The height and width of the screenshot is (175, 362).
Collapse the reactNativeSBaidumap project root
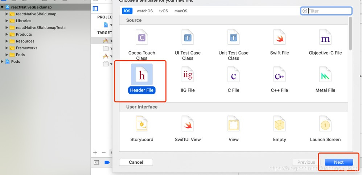pyautogui.click(x=2, y=7)
